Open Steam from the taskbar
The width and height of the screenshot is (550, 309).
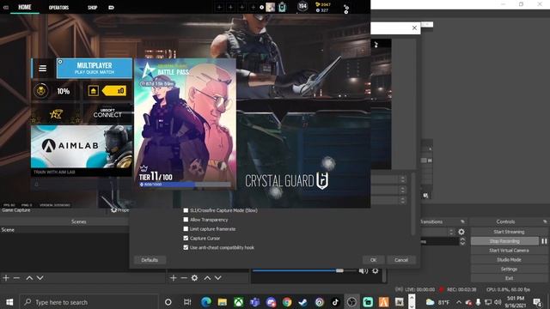(x=302, y=302)
